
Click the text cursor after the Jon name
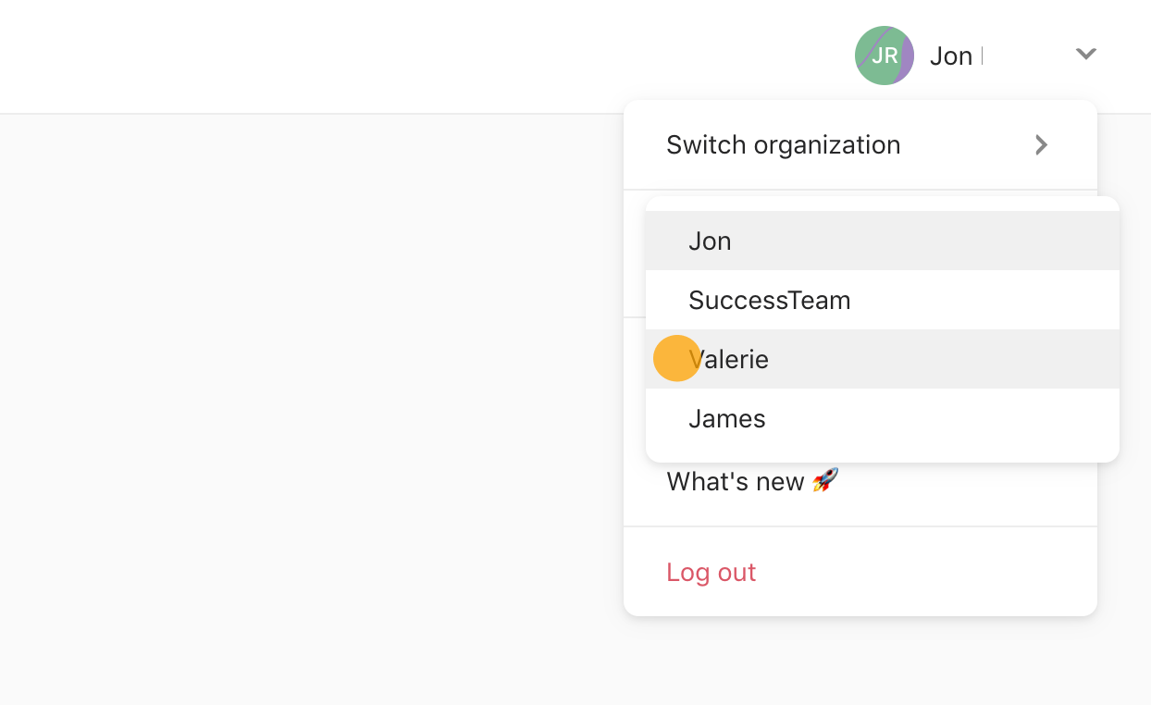982,56
